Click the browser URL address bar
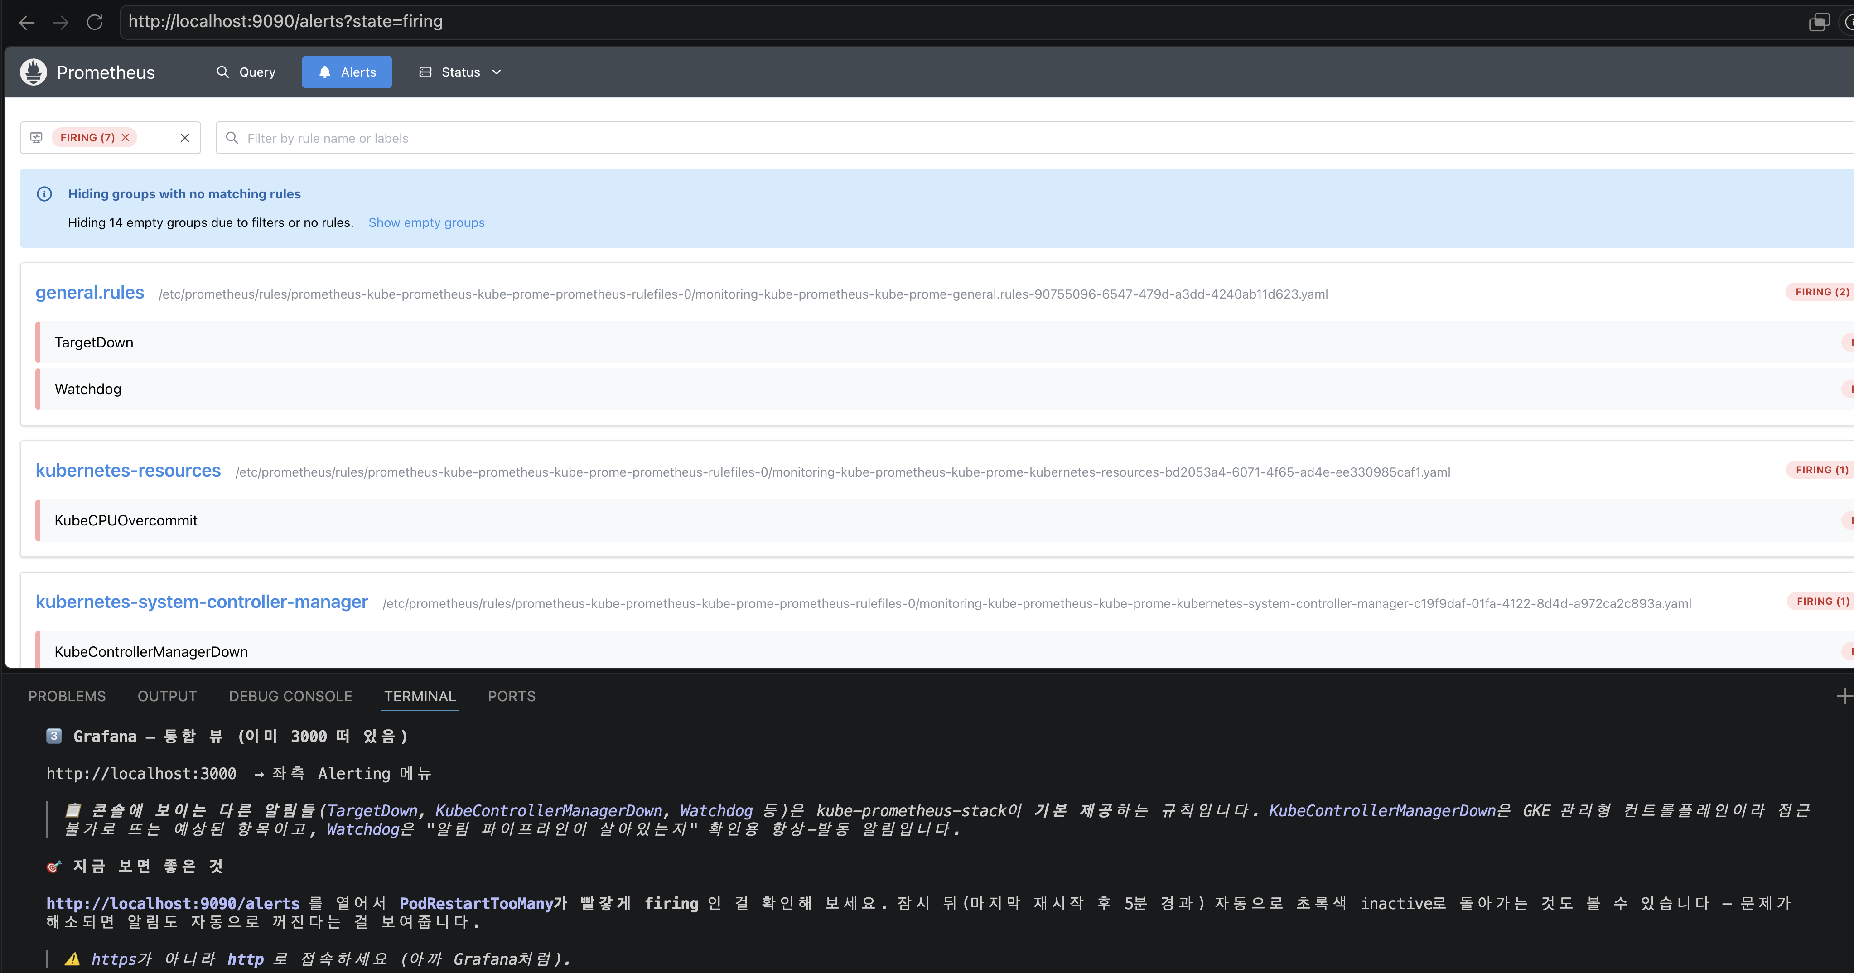1854x973 pixels. pos(957,22)
